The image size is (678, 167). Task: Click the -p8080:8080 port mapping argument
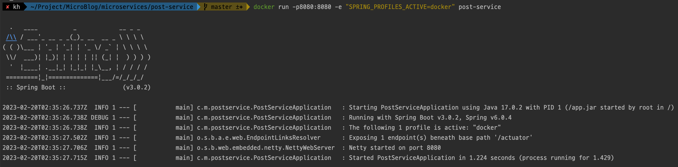312,7
